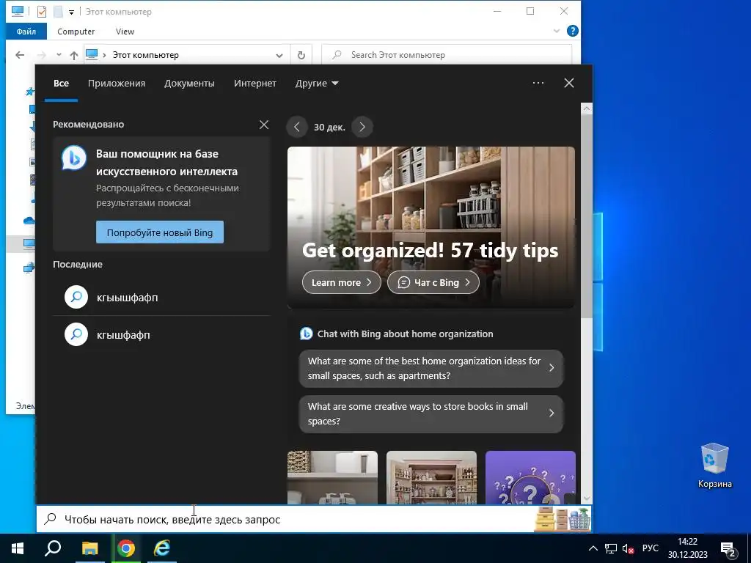751x563 pixels.
Task: Click the Learn more button
Action: point(342,282)
